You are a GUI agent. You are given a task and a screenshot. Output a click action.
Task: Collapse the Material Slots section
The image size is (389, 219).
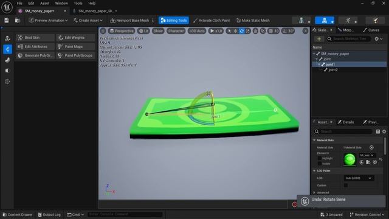point(314,140)
